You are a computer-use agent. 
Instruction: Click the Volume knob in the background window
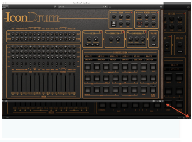point(180,45)
